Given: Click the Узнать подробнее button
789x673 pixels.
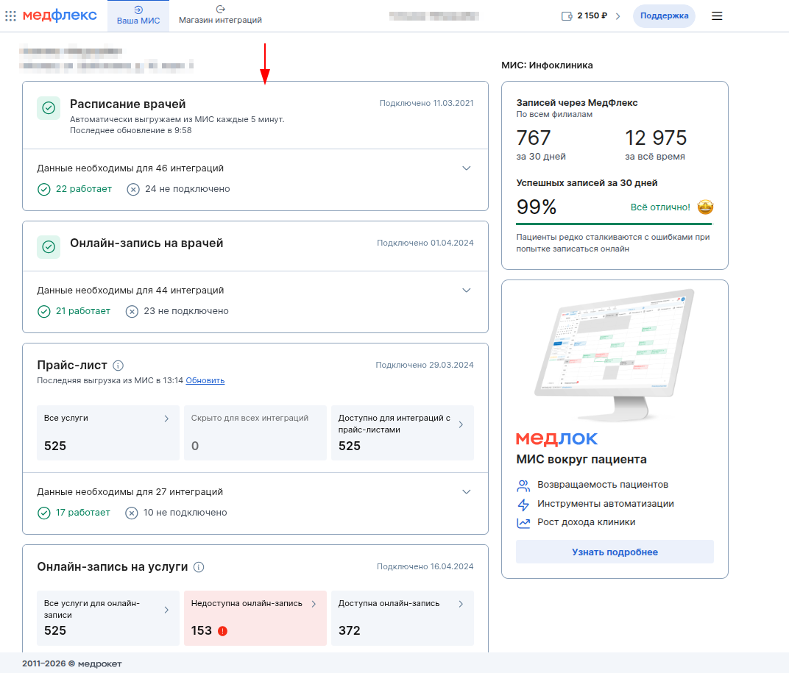Looking at the screenshot, I should coord(615,552).
